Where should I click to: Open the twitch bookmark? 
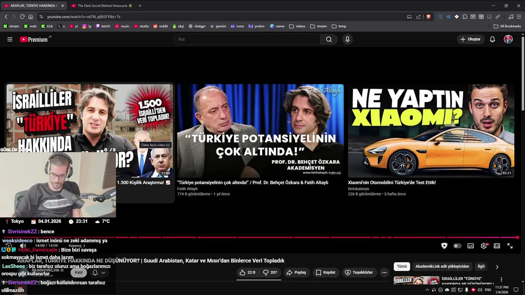[x=103, y=26]
